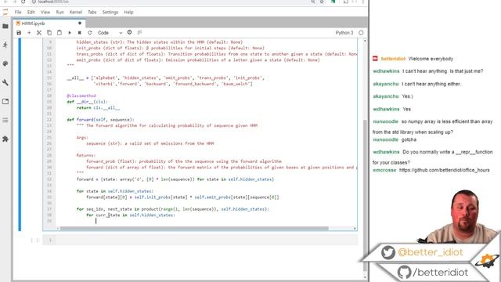Save the notebook with the floppy disk icon
This screenshot has height=282, width=501.
(19, 33)
